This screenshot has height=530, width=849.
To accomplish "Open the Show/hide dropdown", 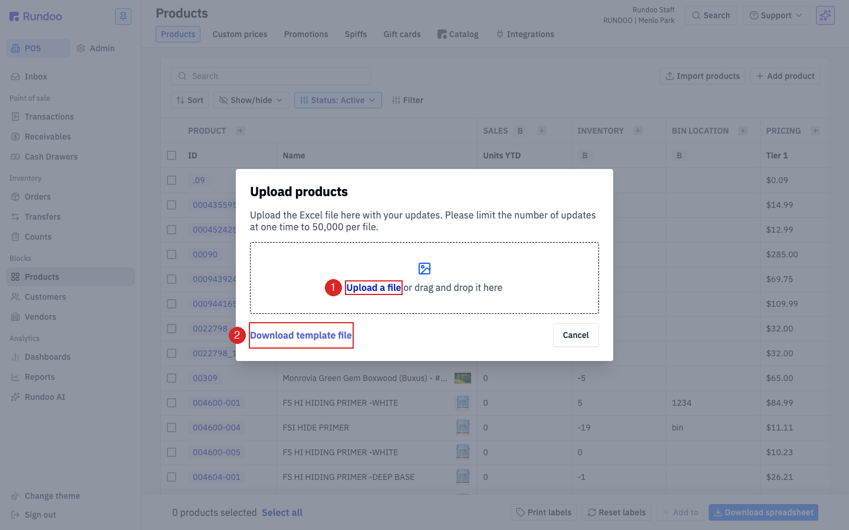I will point(251,100).
